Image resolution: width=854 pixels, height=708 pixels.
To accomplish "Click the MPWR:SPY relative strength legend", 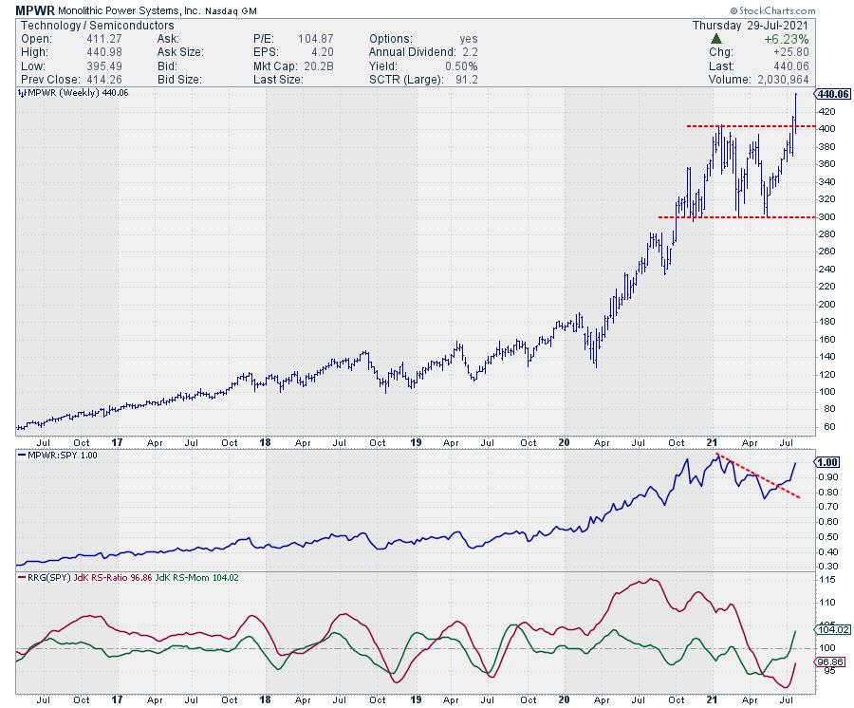I will (x=60, y=455).
